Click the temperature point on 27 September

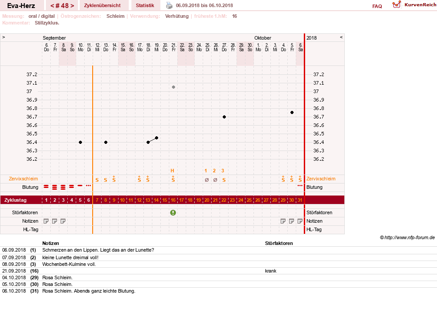point(225,117)
